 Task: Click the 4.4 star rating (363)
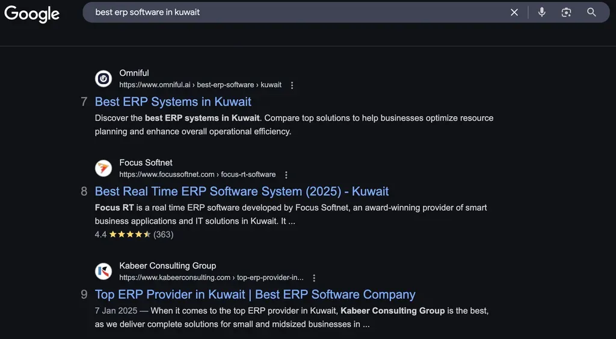pyautogui.click(x=134, y=234)
